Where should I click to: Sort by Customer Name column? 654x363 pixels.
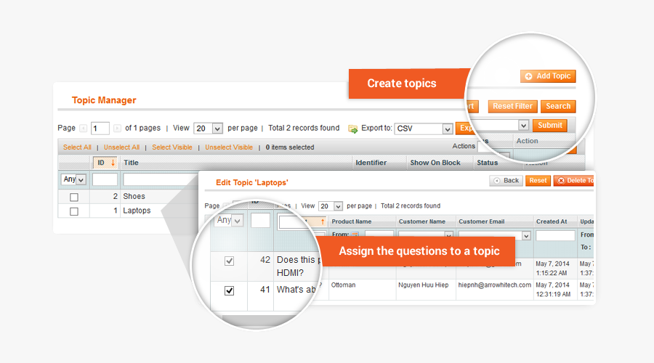[421, 221]
